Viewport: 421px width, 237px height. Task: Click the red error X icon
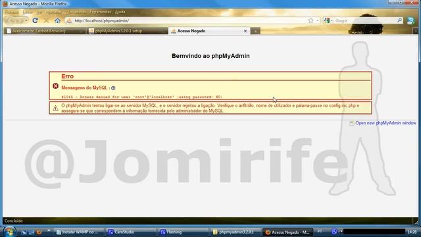(x=55, y=86)
